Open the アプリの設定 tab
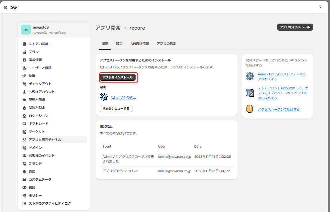Screen dimensions: 330x212 166,44
